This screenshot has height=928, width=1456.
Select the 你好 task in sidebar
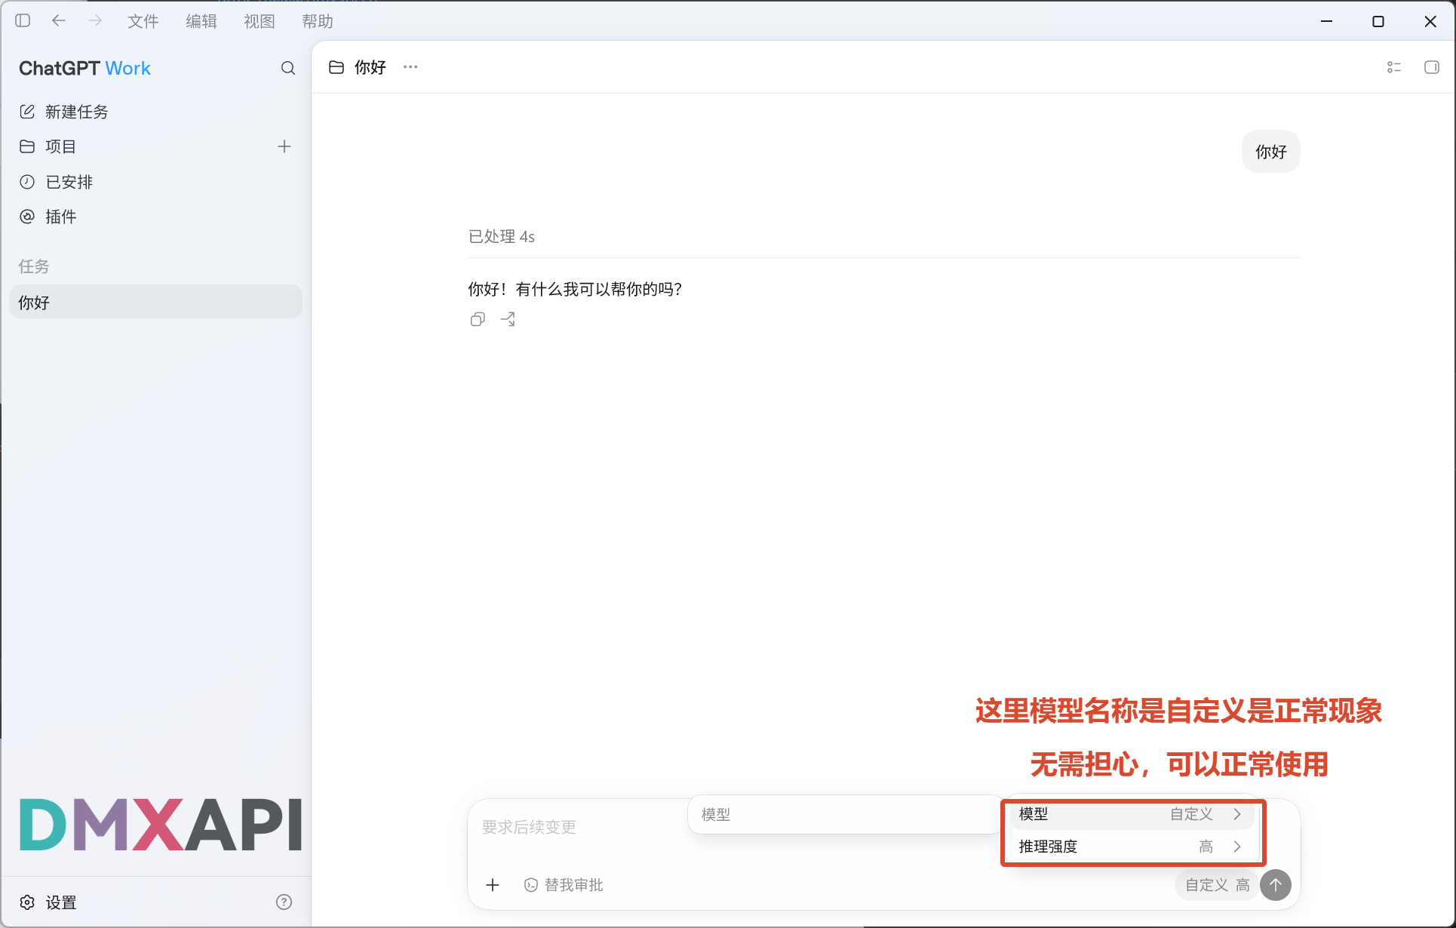[x=155, y=302]
